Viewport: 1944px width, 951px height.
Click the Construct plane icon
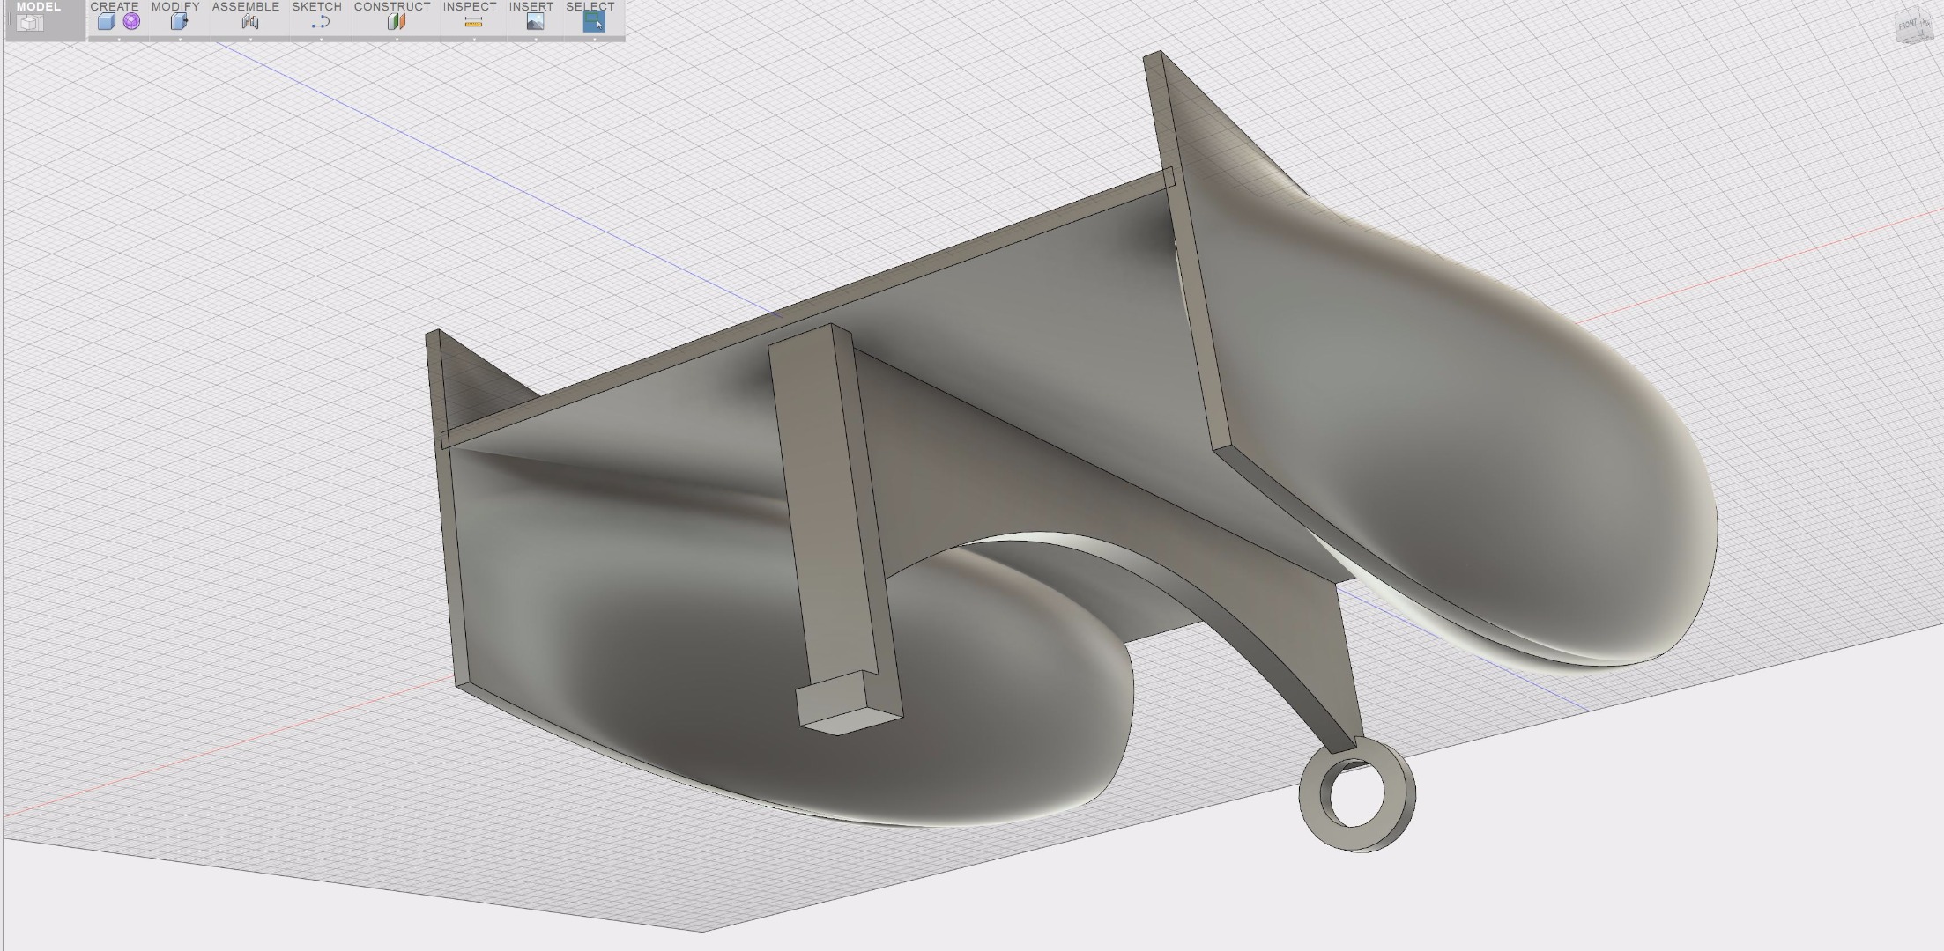click(397, 22)
